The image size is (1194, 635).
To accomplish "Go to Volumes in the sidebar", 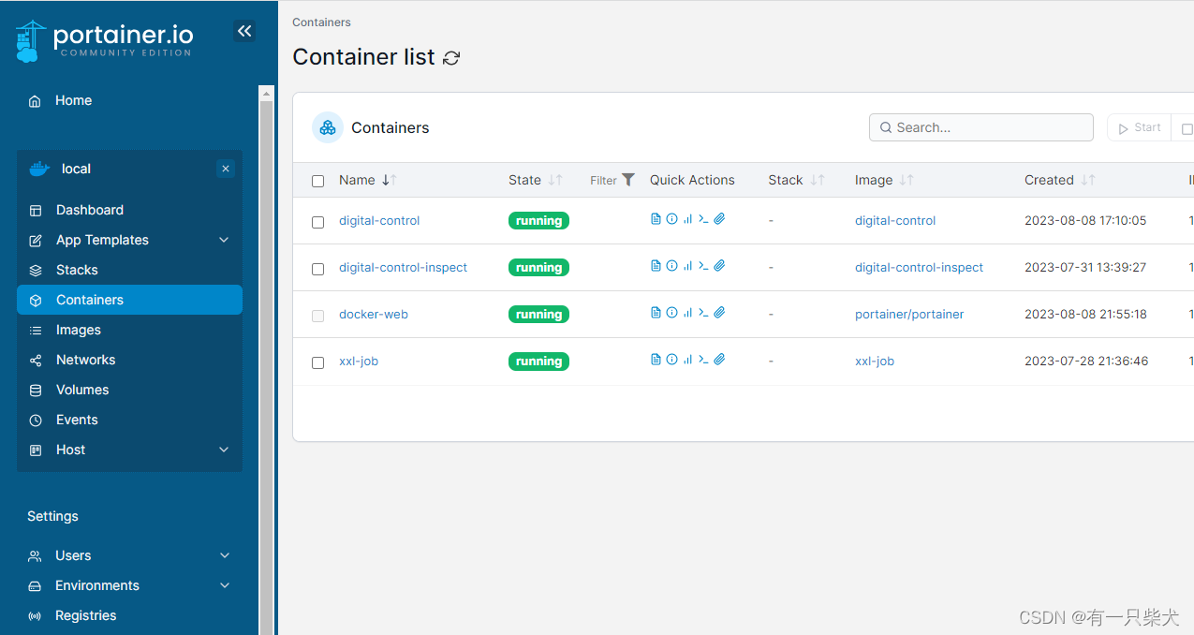I will pos(82,390).
